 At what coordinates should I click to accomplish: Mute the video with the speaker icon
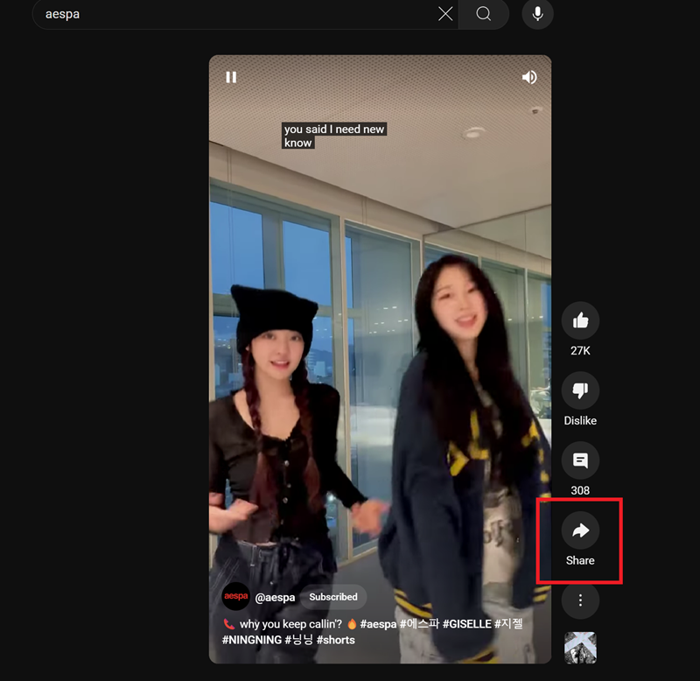pos(529,77)
